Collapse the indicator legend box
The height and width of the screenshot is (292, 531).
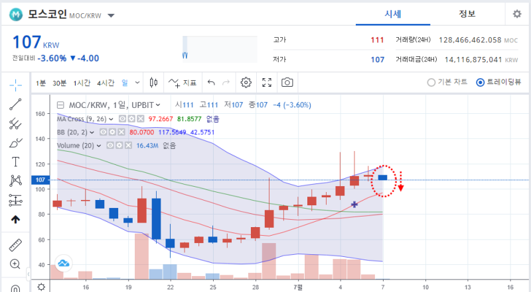(60, 105)
